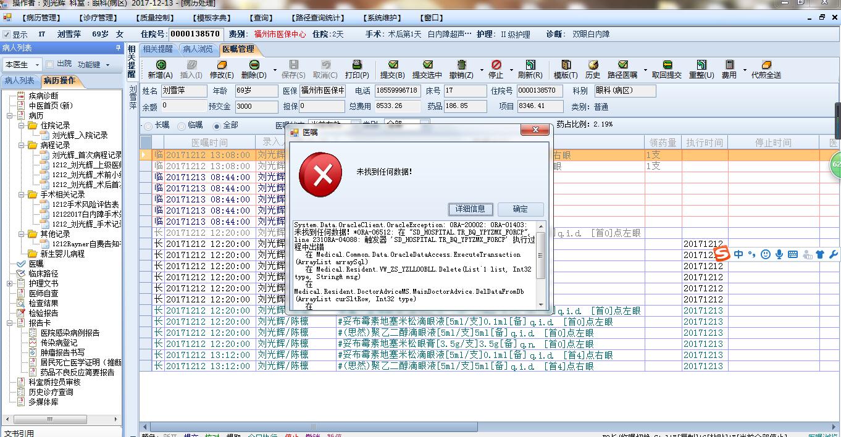Select the 临嘱 radio button

[182, 125]
